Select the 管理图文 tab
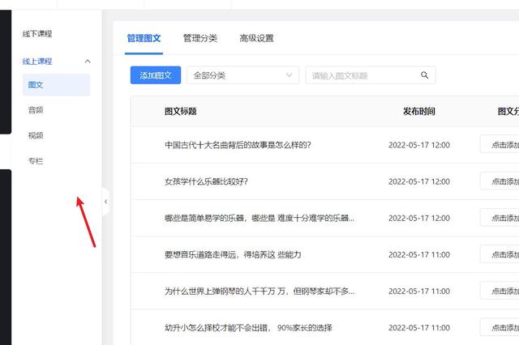Screen dimensions: 519x345 click(144, 38)
